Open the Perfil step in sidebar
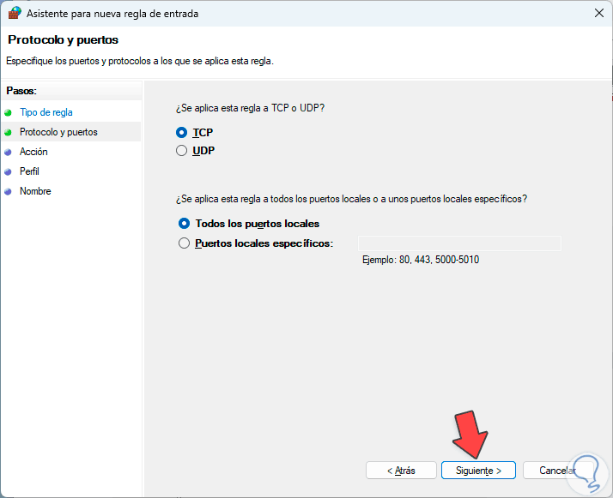The width and height of the screenshot is (613, 498). [x=29, y=171]
